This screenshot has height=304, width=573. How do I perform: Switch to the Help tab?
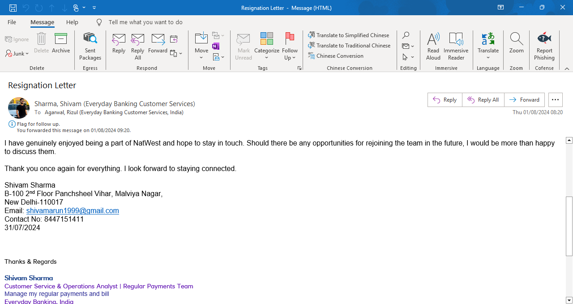pos(72,22)
